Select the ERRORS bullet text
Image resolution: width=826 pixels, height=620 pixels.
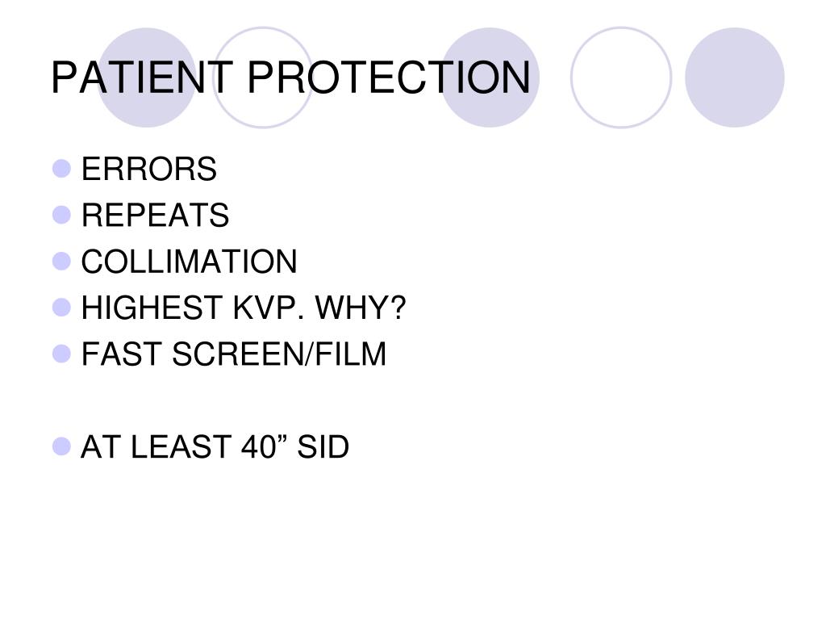point(149,169)
